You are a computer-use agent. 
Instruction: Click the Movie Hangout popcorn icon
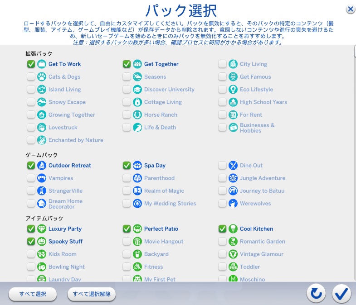tap(137, 242)
